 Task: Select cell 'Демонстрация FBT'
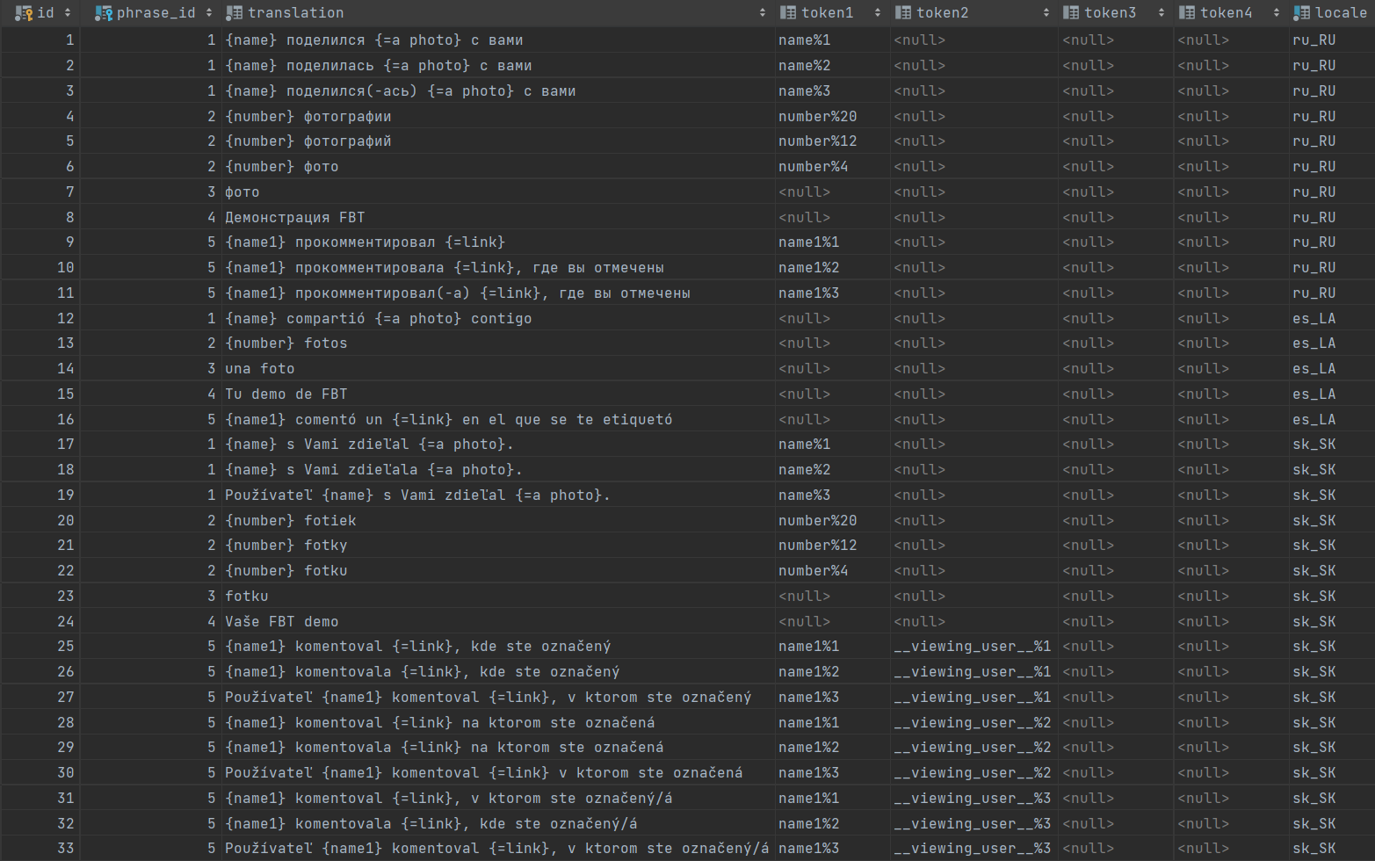[x=498, y=218]
